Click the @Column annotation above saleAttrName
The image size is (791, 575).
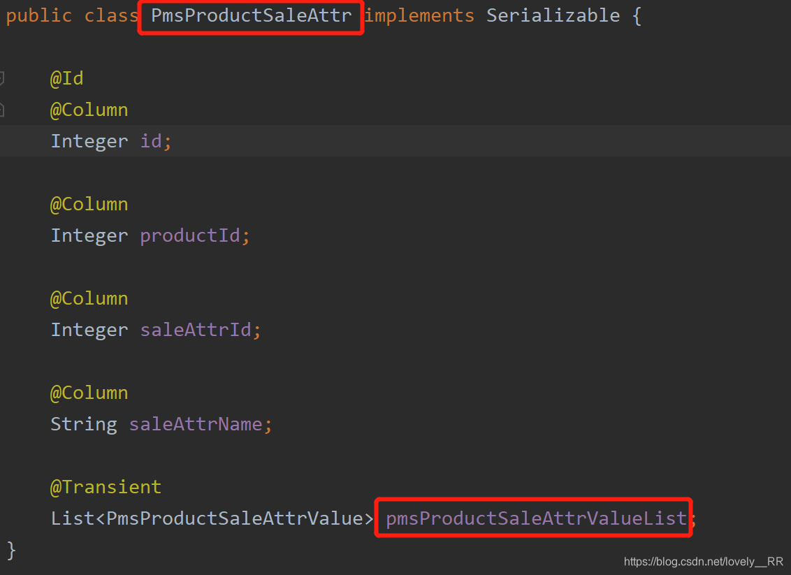click(89, 393)
